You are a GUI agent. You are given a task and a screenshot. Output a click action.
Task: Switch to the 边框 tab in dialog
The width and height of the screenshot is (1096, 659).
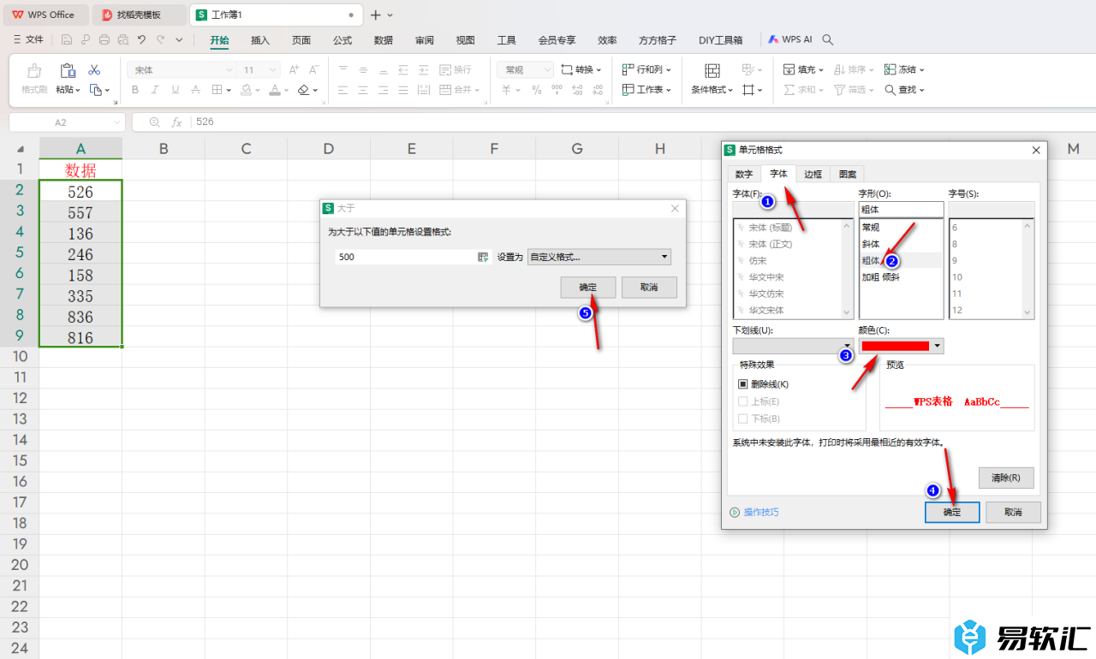(x=813, y=174)
